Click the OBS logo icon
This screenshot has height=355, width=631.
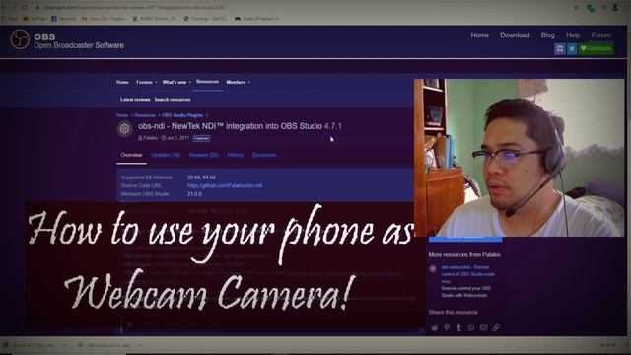coord(20,39)
